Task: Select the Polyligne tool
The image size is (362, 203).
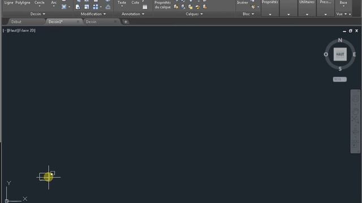Action: [23, 2]
